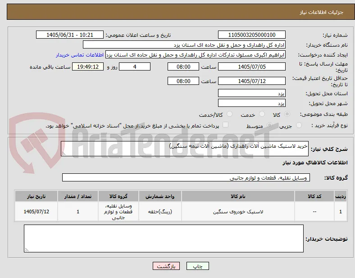
Task: Click the گروه کالا column header
Action: click(x=118, y=196)
